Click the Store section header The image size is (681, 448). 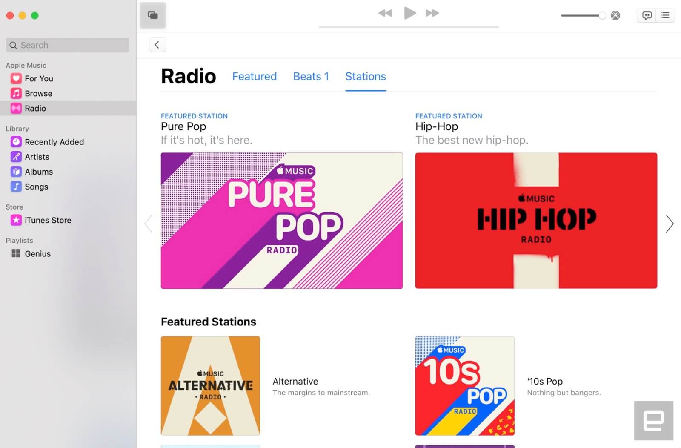[14, 207]
